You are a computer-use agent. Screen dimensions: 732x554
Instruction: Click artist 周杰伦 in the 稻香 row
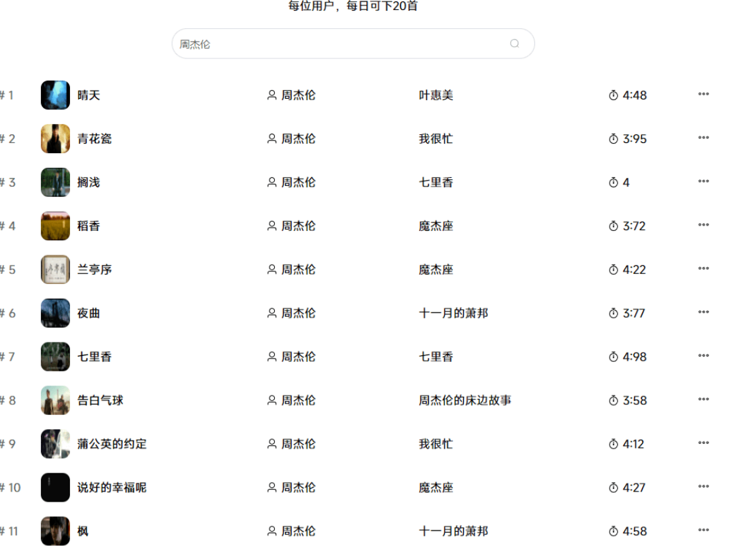click(x=298, y=226)
